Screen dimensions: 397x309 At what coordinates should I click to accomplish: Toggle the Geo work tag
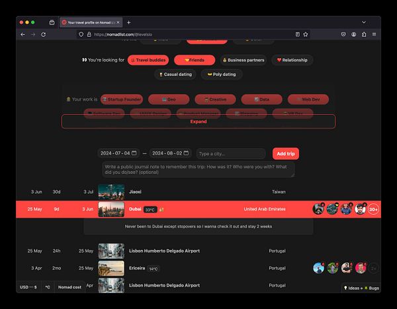[169, 99]
